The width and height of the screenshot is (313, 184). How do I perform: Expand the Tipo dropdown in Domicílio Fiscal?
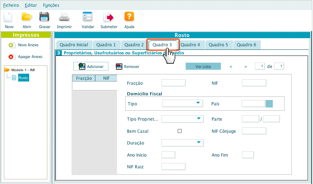click(182, 104)
